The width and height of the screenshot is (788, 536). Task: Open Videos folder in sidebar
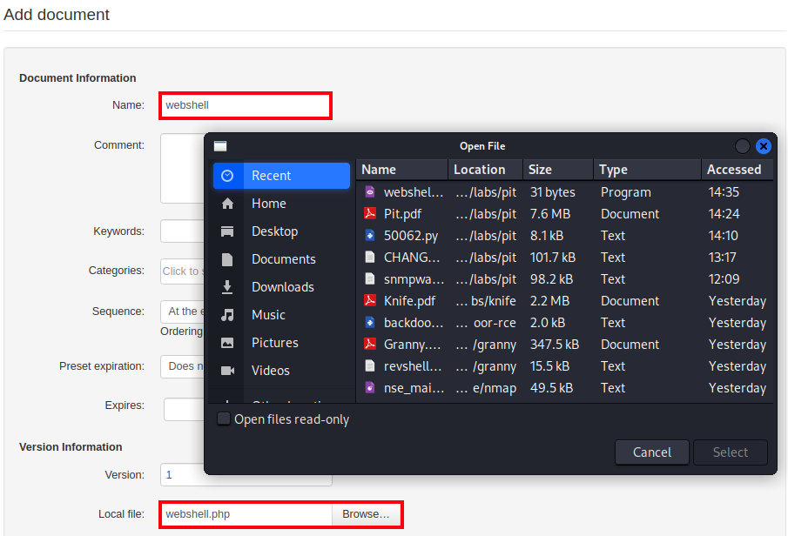[x=281, y=370]
